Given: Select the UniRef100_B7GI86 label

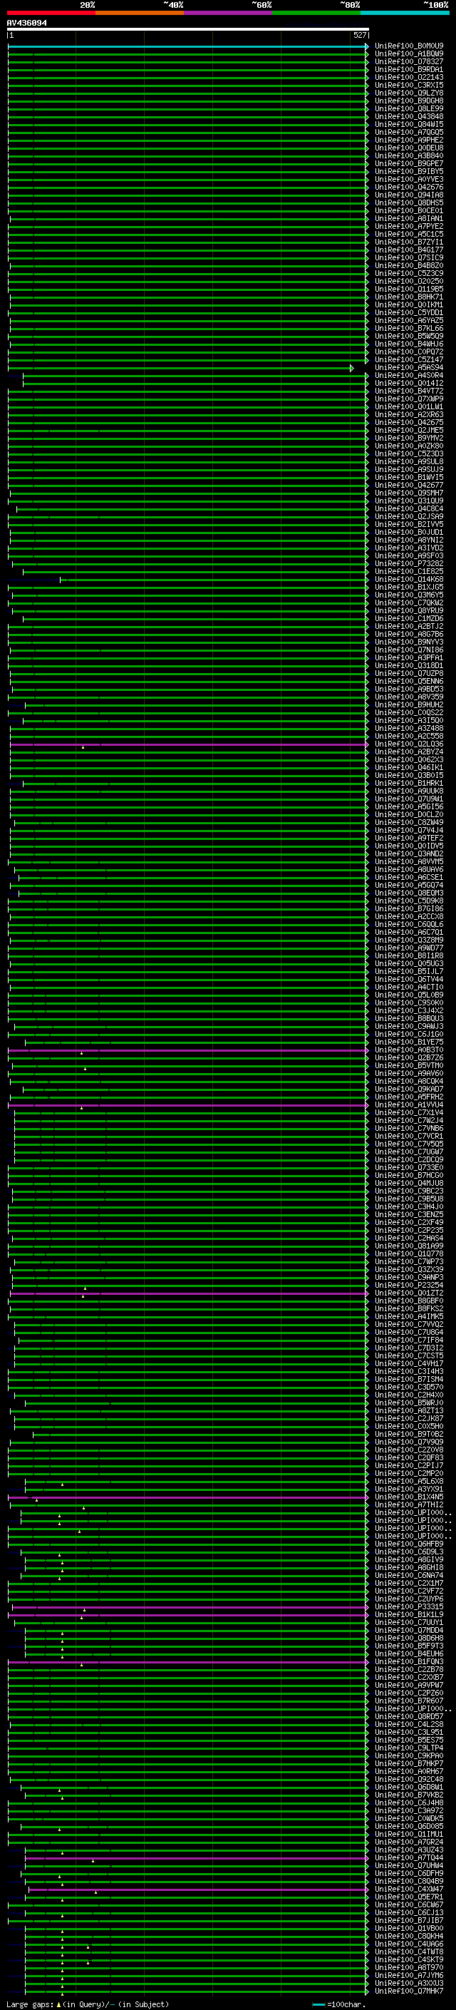Looking at the screenshot, I should click(408, 909).
